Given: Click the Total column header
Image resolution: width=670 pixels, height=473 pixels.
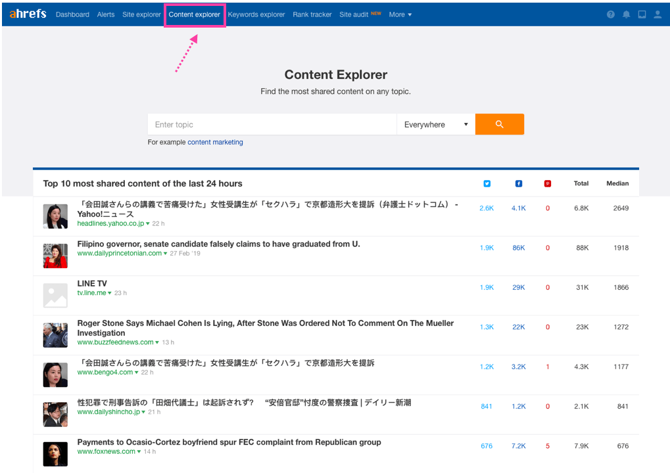Looking at the screenshot, I should pos(581,183).
